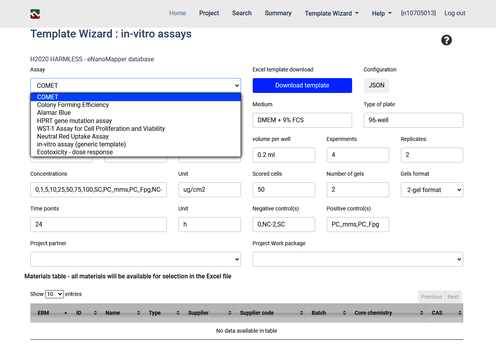Open the help question mark icon

pyautogui.click(x=446, y=40)
